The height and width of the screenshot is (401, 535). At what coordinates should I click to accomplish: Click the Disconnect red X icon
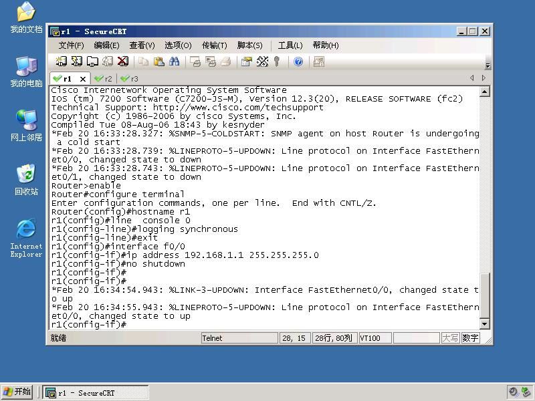pyautogui.click(x=123, y=61)
